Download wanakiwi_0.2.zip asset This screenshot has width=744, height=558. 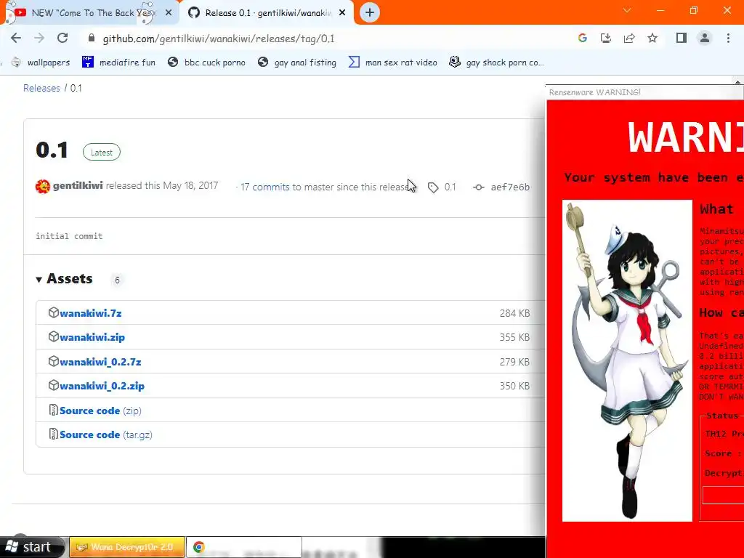102,387
